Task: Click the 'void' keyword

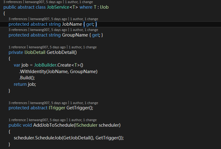Action: [x=27, y=125]
